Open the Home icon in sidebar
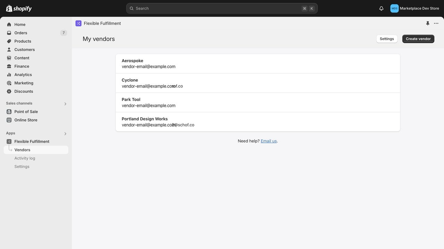This screenshot has height=249, width=444. [x=9, y=24]
